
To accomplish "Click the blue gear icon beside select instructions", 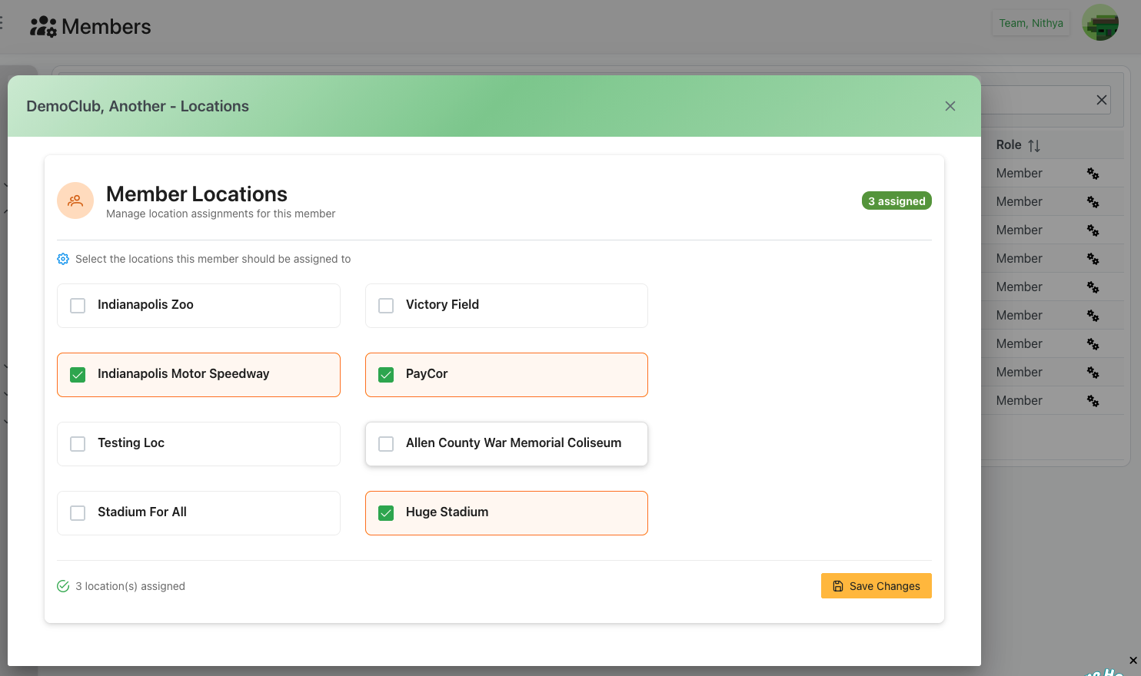I will point(63,260).
